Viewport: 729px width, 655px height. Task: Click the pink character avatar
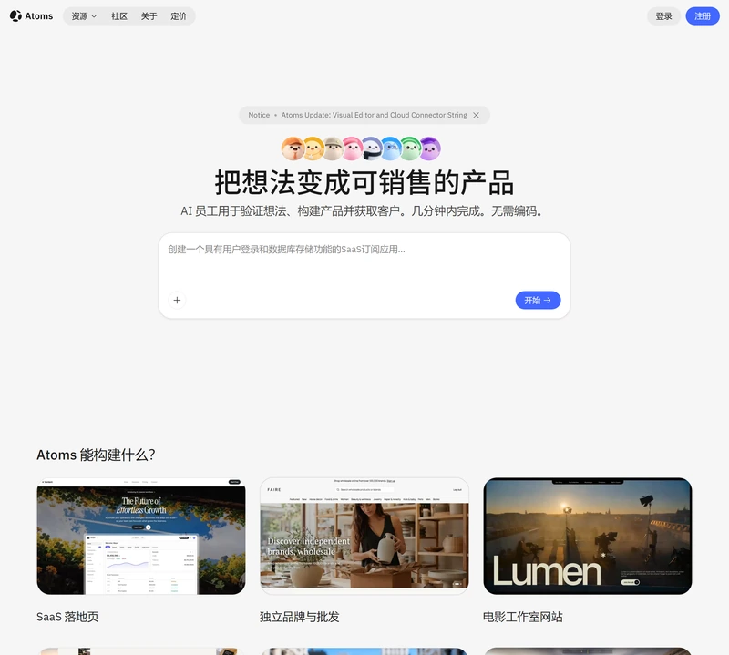coord(353,148)
